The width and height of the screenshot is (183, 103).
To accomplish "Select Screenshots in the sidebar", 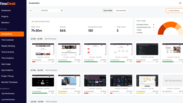I will [x=12, y=34].
